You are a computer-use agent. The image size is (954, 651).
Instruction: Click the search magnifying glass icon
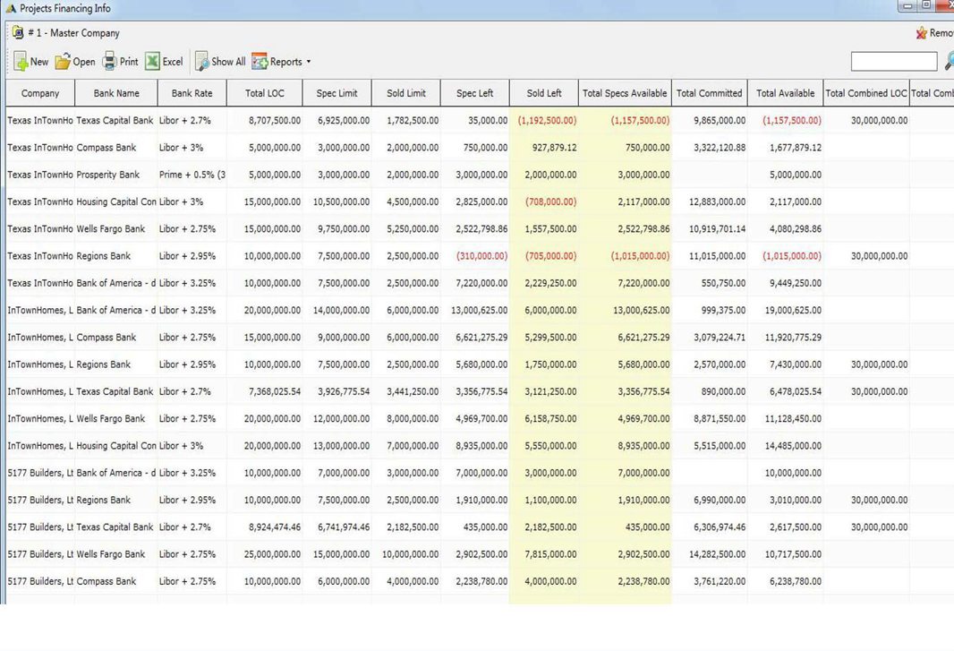(x=948, y=62)
